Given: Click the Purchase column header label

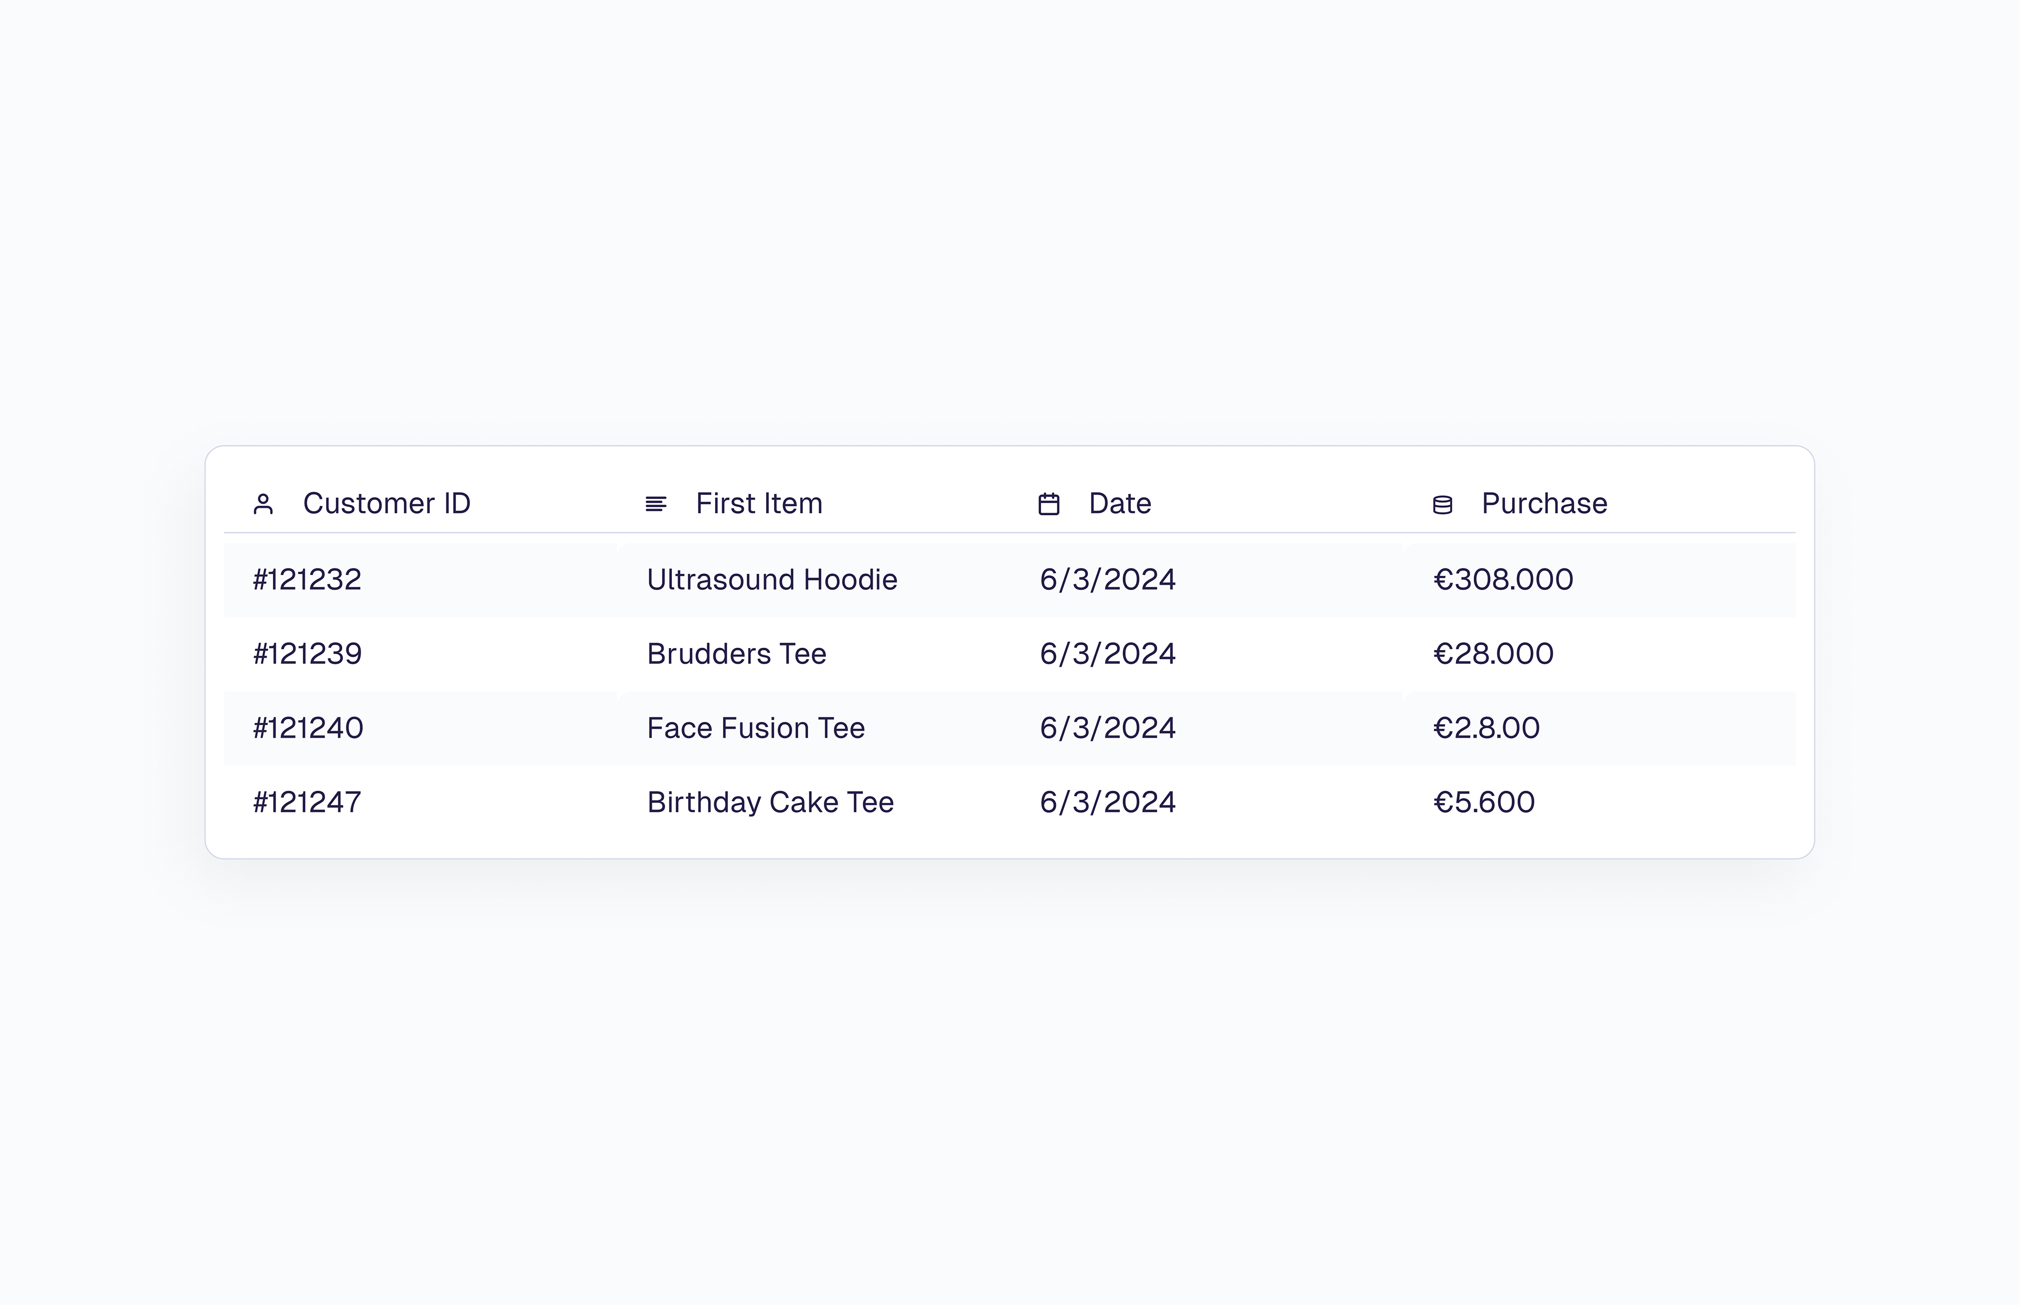Looking at the screenshot, I should click(x=1544, y=503).
